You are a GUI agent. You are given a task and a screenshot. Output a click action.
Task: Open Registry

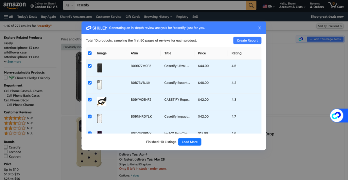pos(182,17)
